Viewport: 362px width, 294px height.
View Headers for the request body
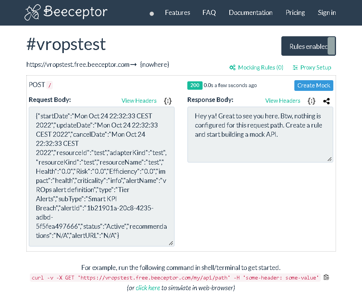pos(139,101)
